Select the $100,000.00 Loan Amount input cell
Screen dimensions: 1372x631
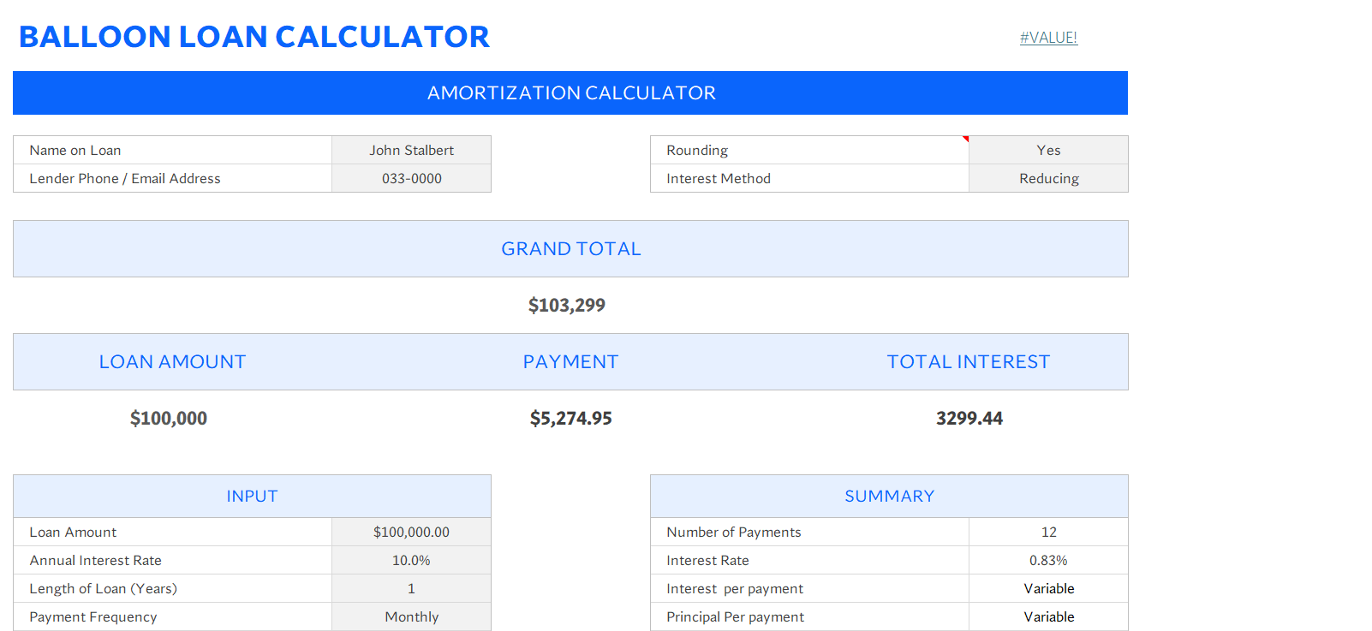pyautogui.click(x=411, y=532)
